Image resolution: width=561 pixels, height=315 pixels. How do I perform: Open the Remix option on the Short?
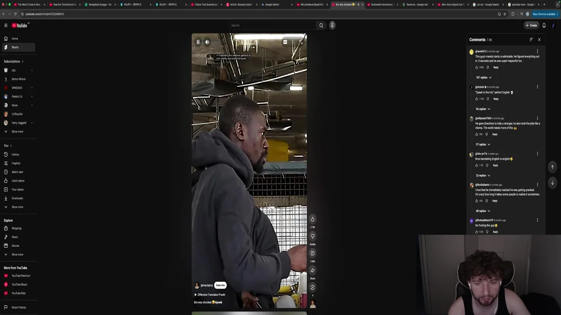[312, 287]
